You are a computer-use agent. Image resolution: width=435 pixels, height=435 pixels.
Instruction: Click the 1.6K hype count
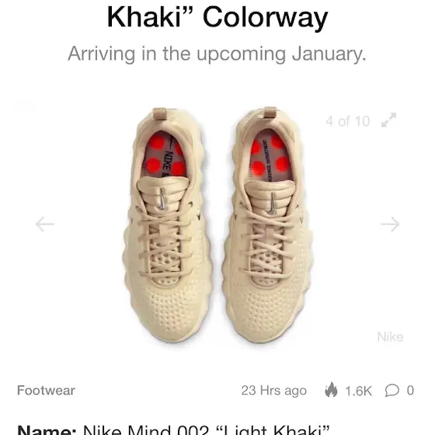coord(358,391)
